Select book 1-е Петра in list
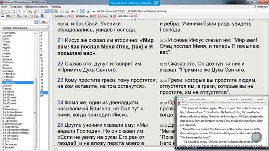The width and height of the screenshot is (269, 151). 8,91
